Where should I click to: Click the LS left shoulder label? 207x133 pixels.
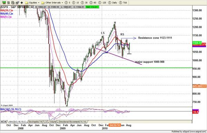pyautogui.click(x=103, y=33)
